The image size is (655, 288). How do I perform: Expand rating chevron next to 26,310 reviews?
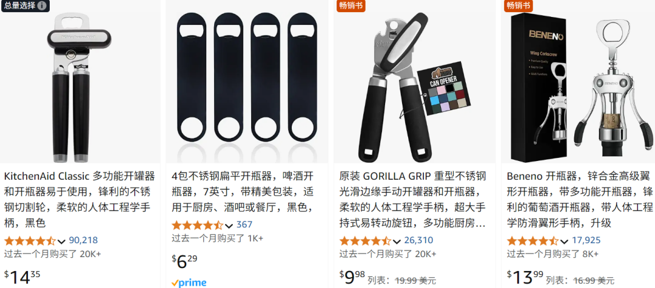tap(397, 241)
